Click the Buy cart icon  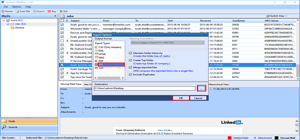[49, 11]
